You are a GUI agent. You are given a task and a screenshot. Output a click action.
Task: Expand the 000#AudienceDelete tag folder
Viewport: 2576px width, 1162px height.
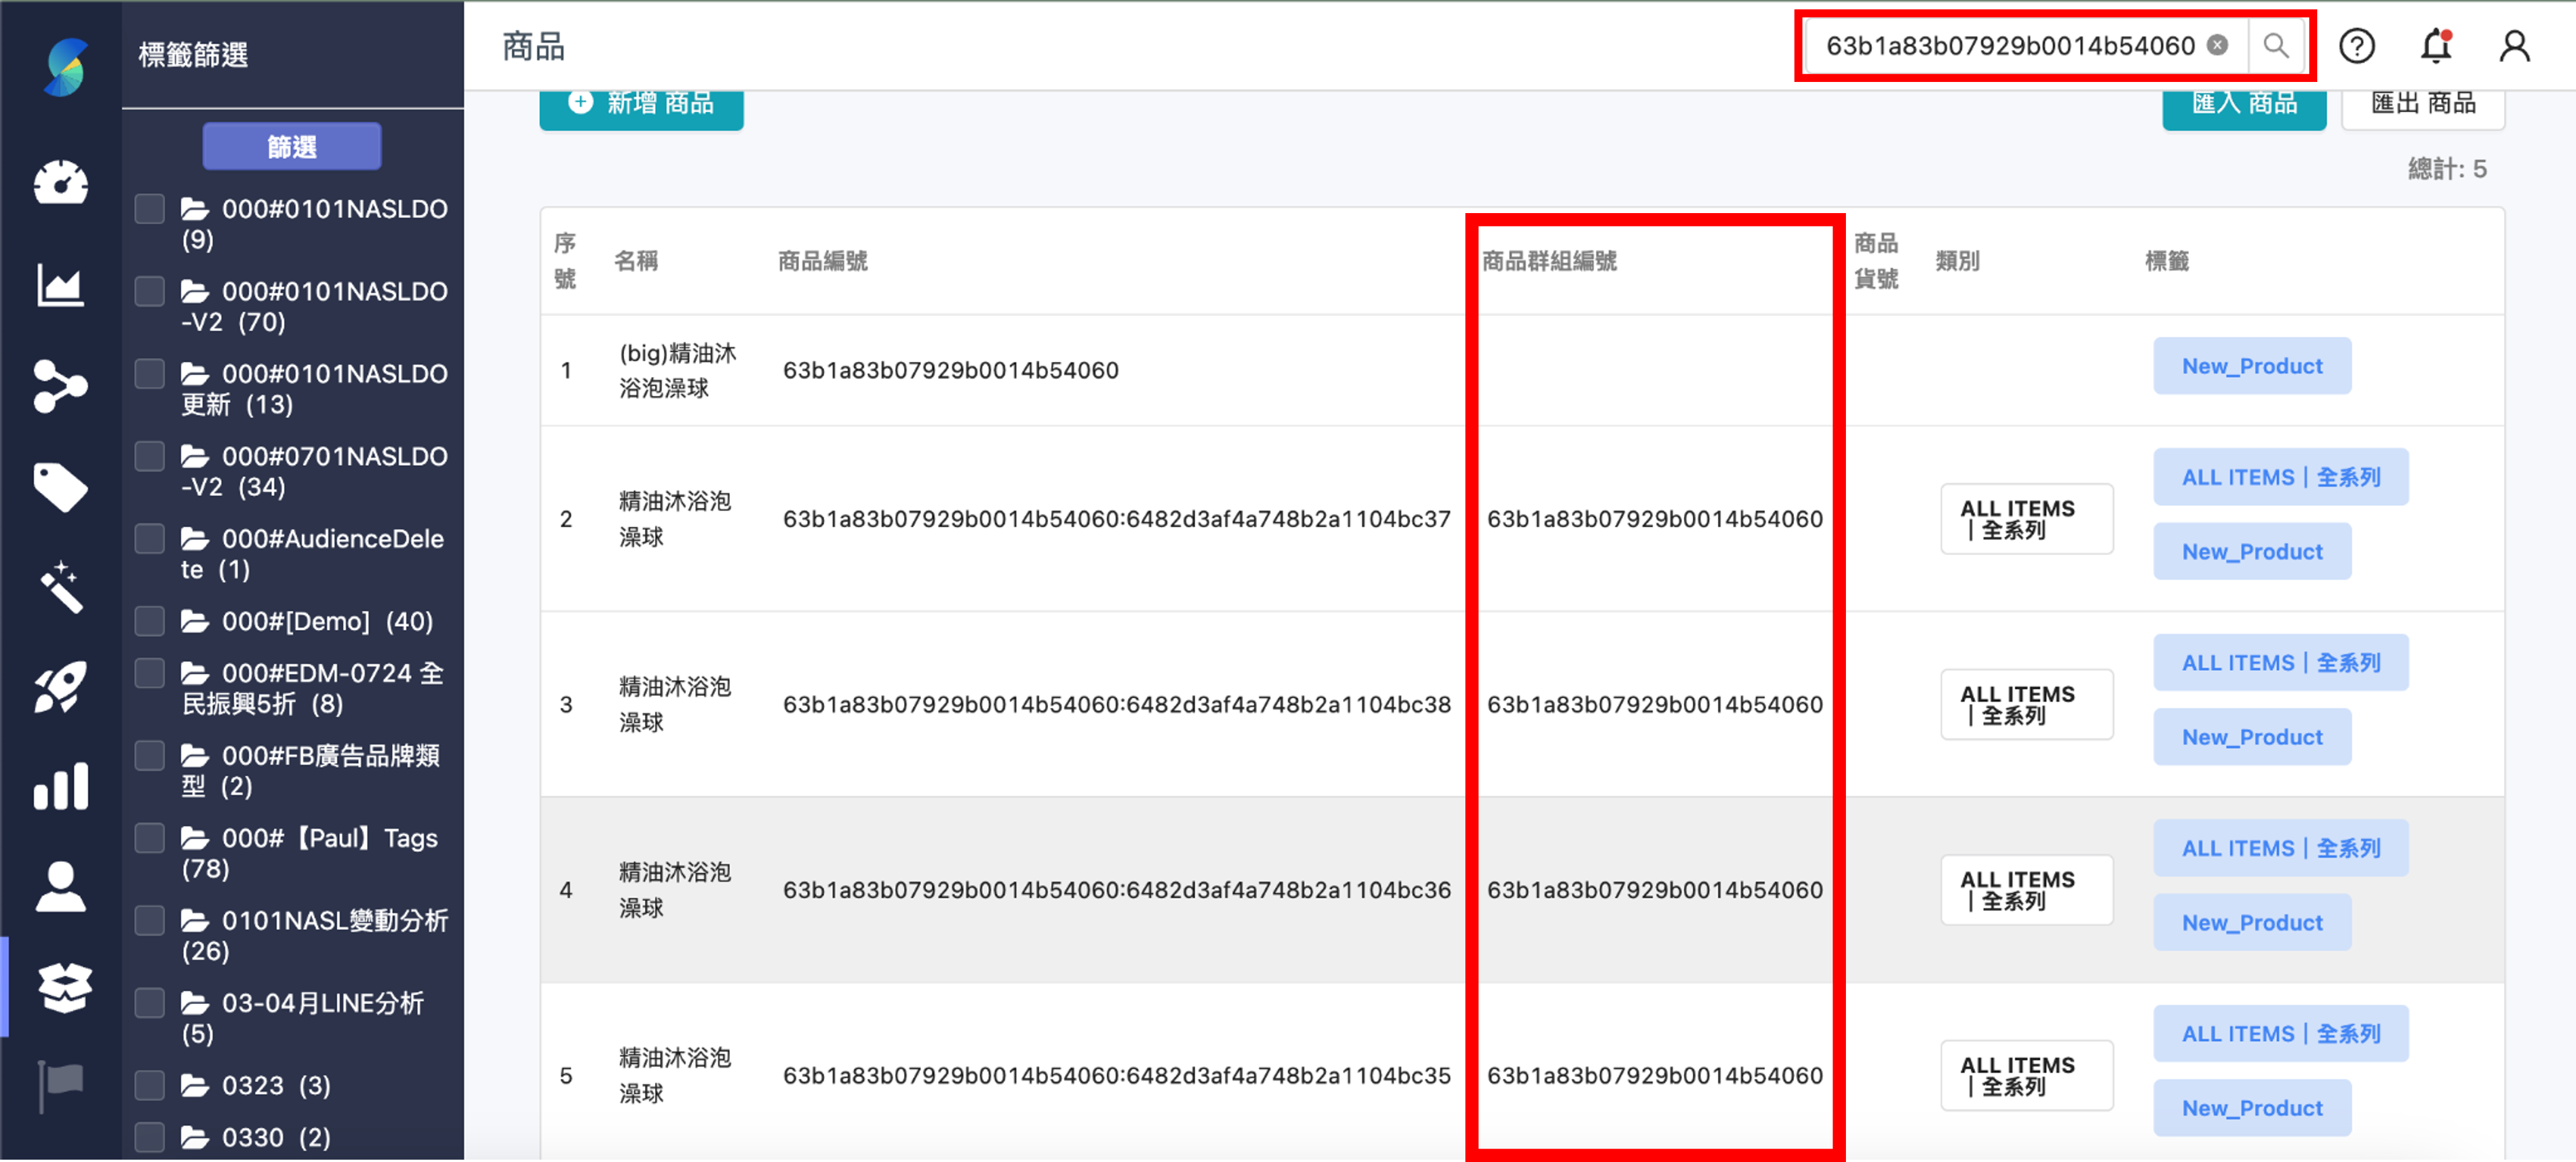click(195, 539)
